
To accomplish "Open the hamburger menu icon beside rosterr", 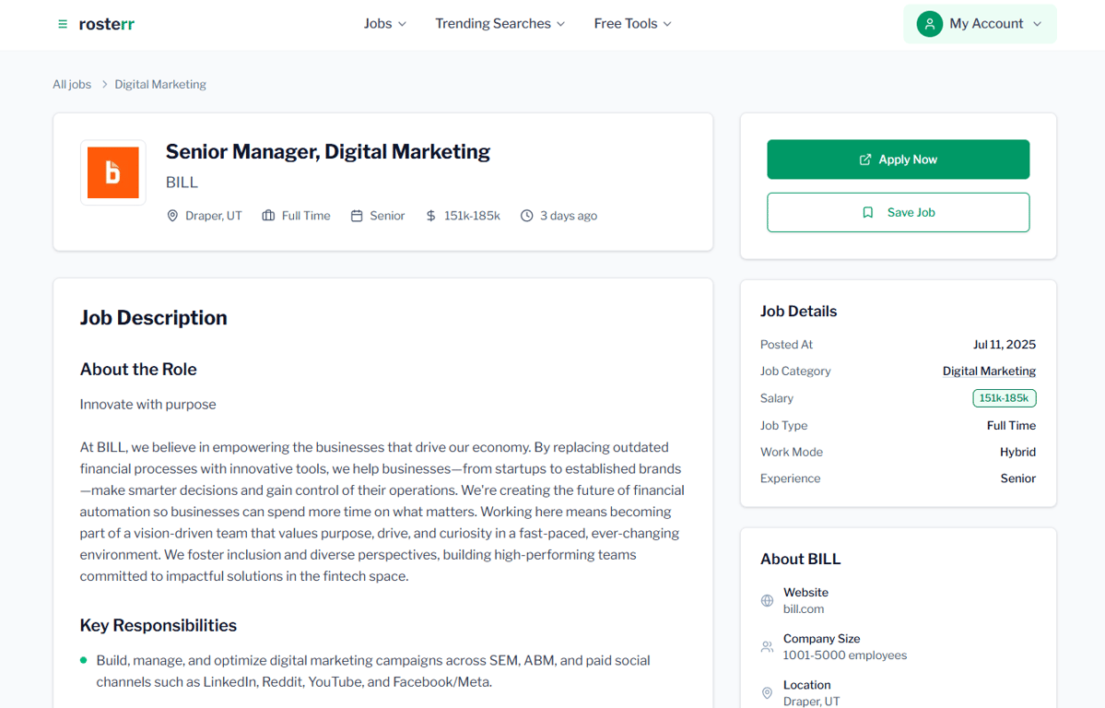I will coord(63,24).
